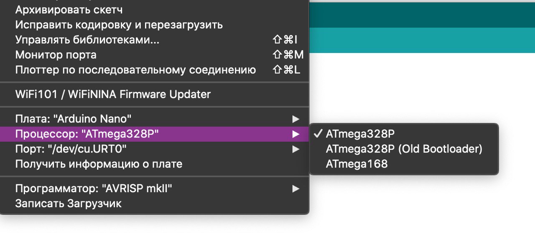Select ATmega328P (Old Bootloader) processor option
The height and width of the screenshot is (246, 535).
click(404, 149)
